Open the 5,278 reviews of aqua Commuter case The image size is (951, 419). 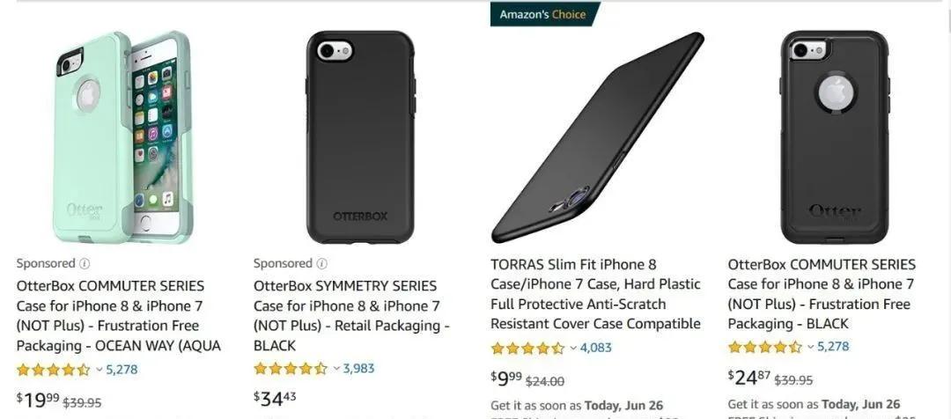122,370
